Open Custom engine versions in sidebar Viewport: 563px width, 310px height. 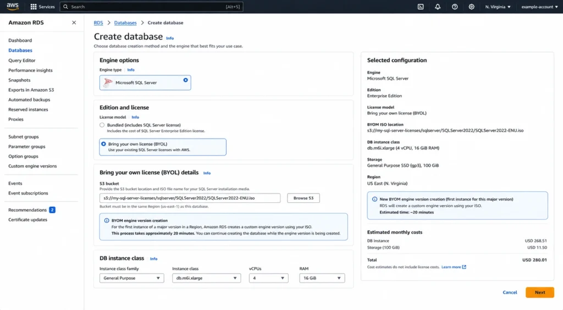click(32, 166)
